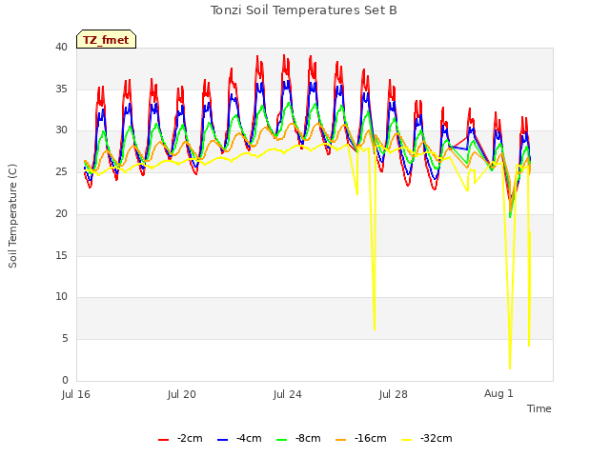
Task: Click the 40 y-axis tick label
Action: (x=61, y=47)
